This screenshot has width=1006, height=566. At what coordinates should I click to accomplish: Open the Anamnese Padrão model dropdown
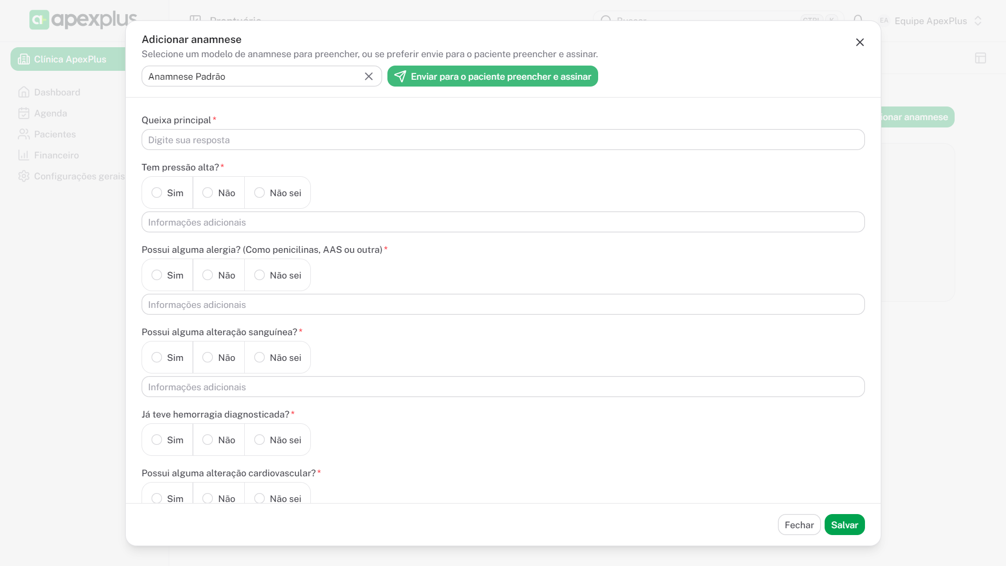click(252, 77)
